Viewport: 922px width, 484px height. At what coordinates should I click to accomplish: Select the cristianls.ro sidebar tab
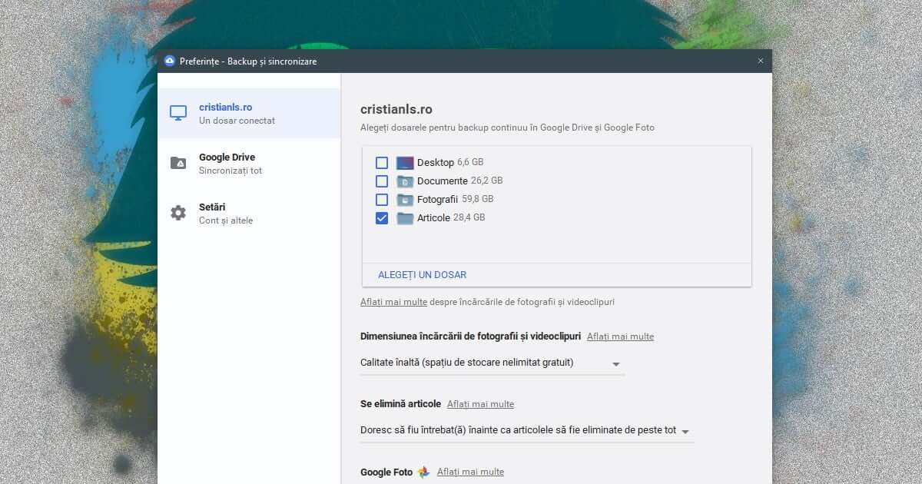click(x=249, y=114)
